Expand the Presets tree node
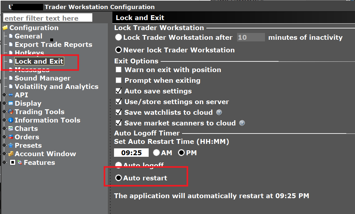The width and height of the screenshot is (355, 214). (4, 145)
